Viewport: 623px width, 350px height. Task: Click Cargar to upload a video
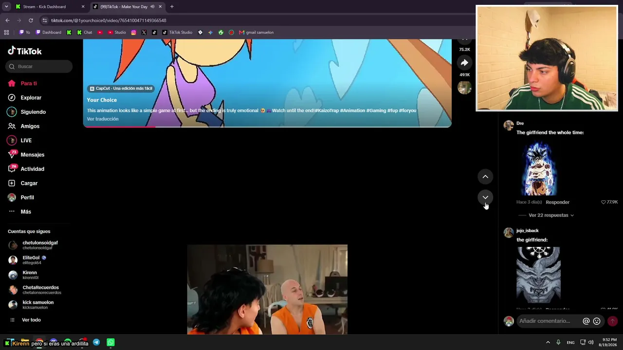coord(22,183)
